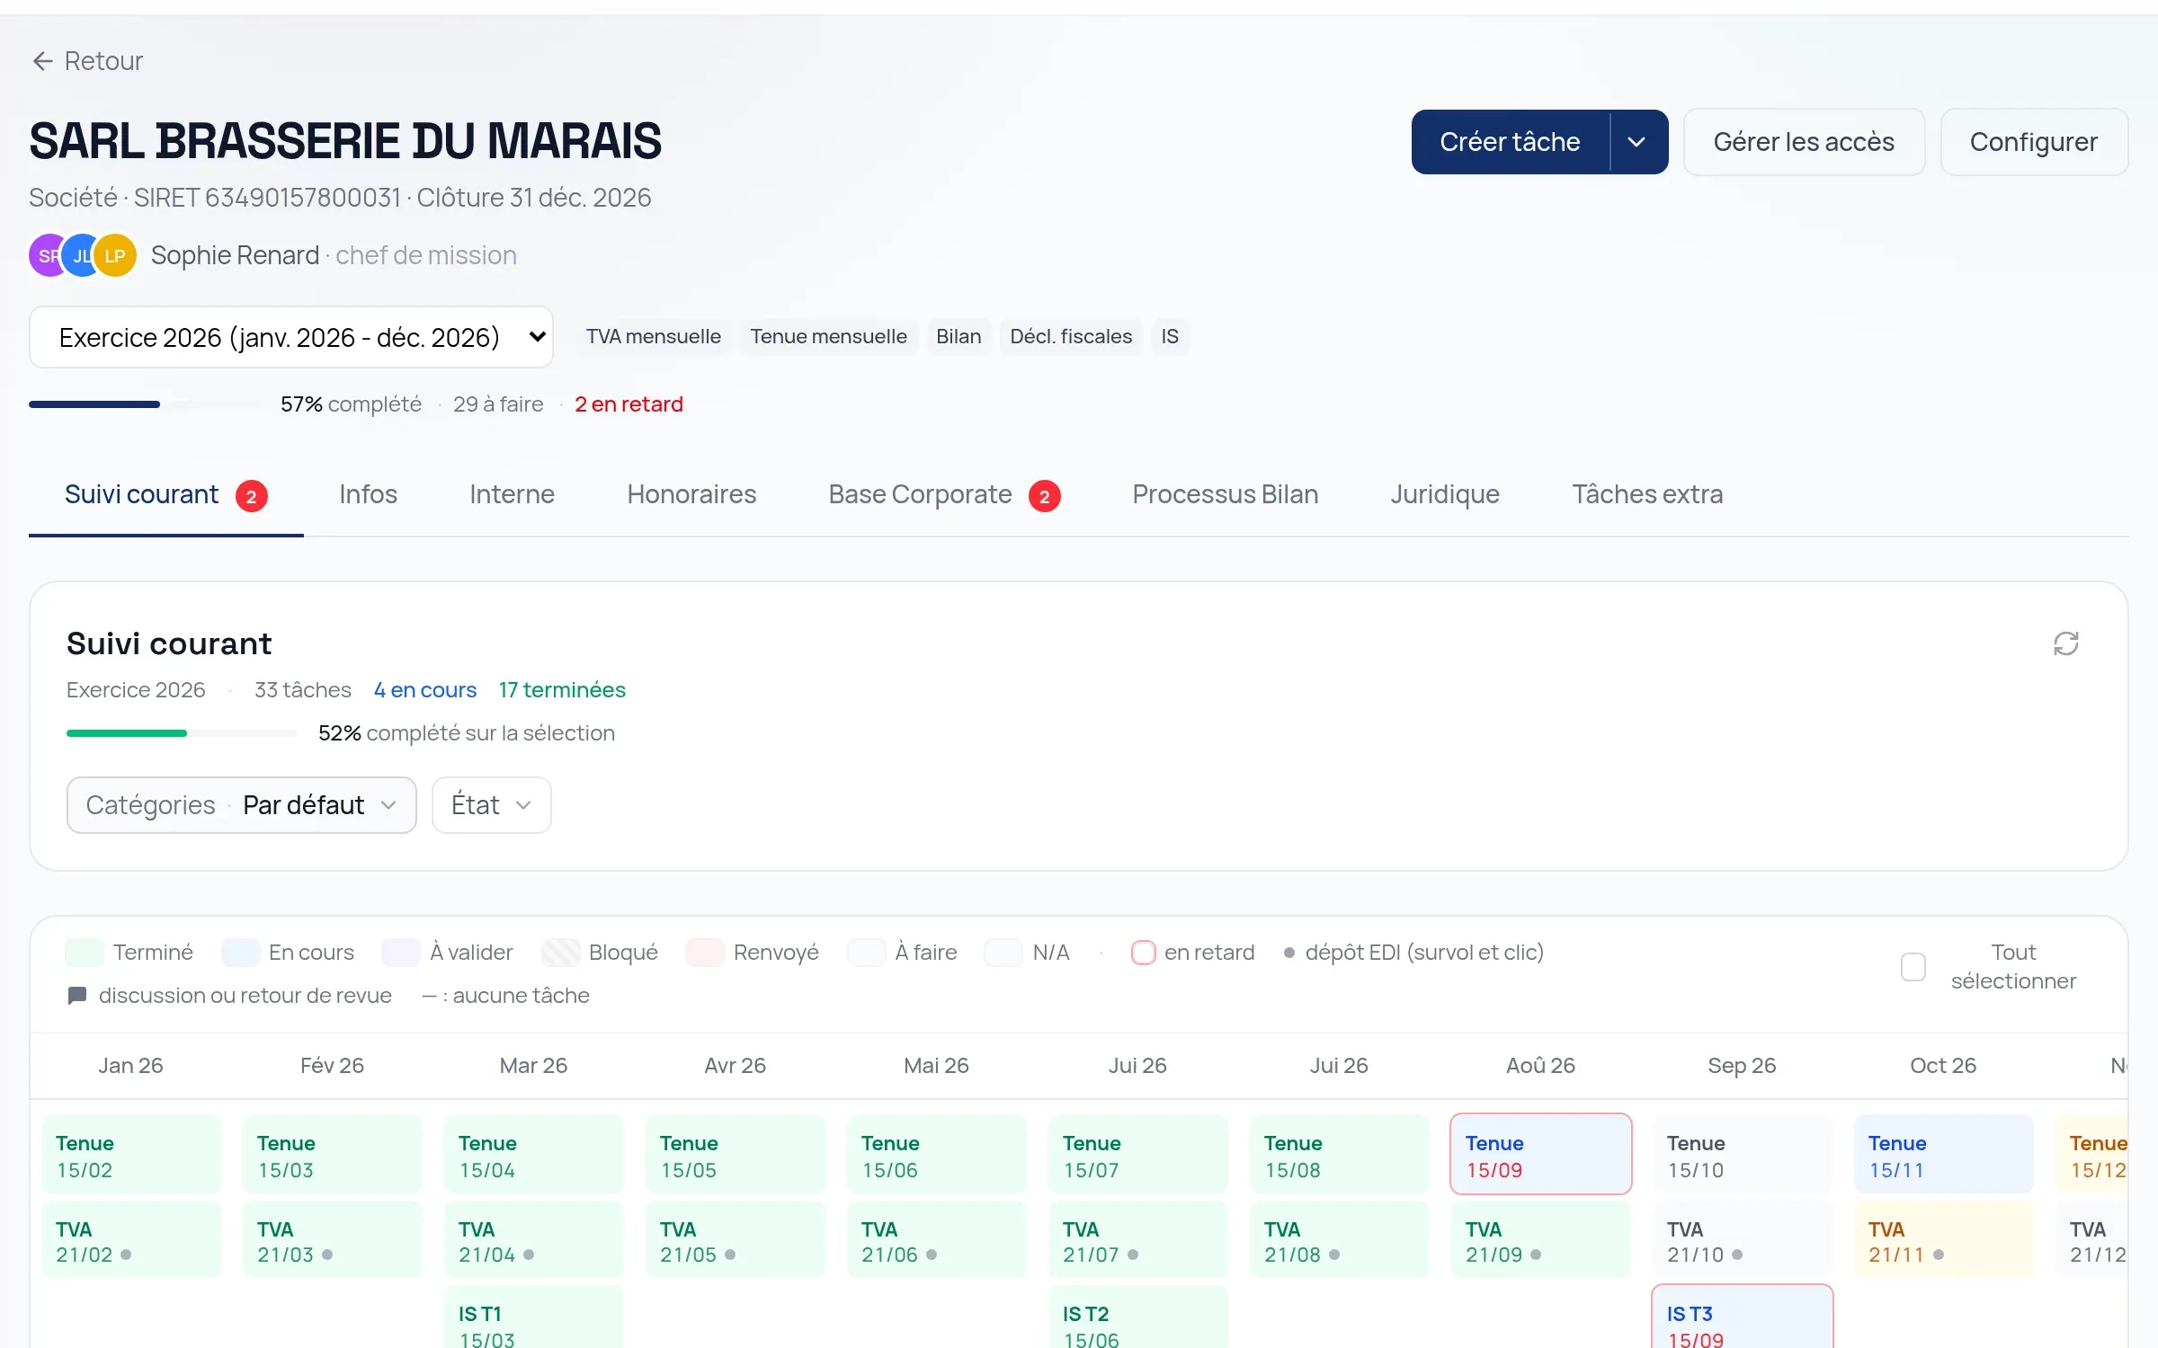Click the Configurer button
Image resolution: width=2158 pixels, height=1348 pixels.
click(2034, 142)
